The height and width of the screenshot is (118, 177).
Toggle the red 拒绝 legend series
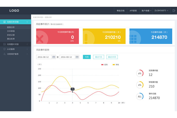click(x=104, y=65)
